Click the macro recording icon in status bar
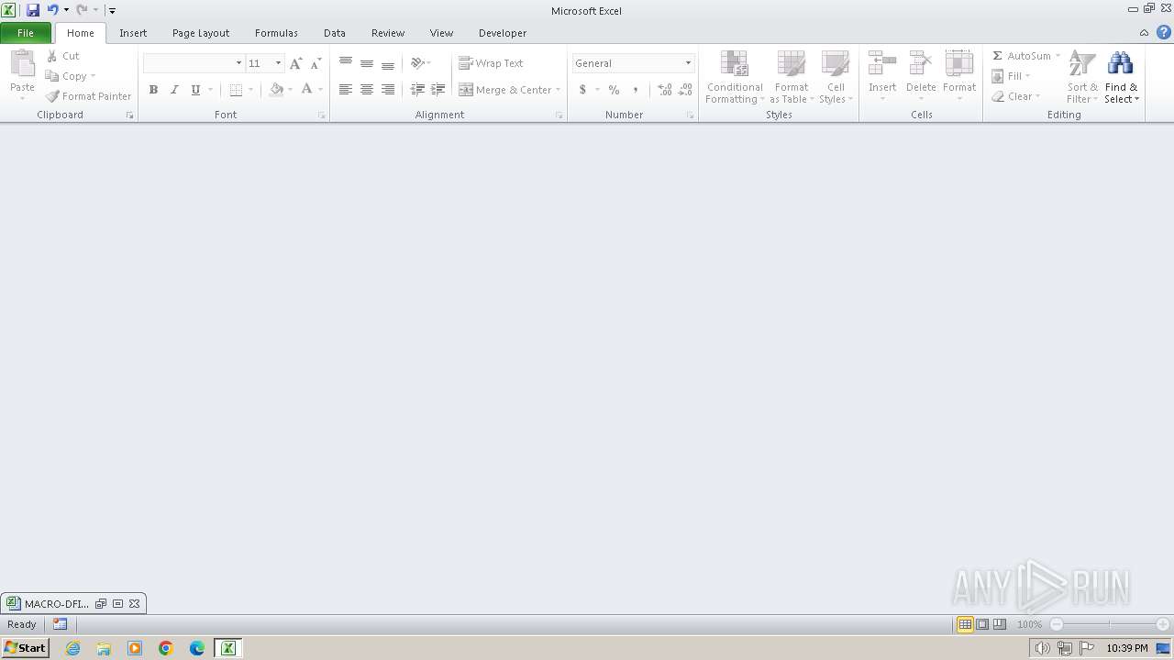Image resolution: width=1174 pixels, height=660 pixels. [x=61, y=624]
